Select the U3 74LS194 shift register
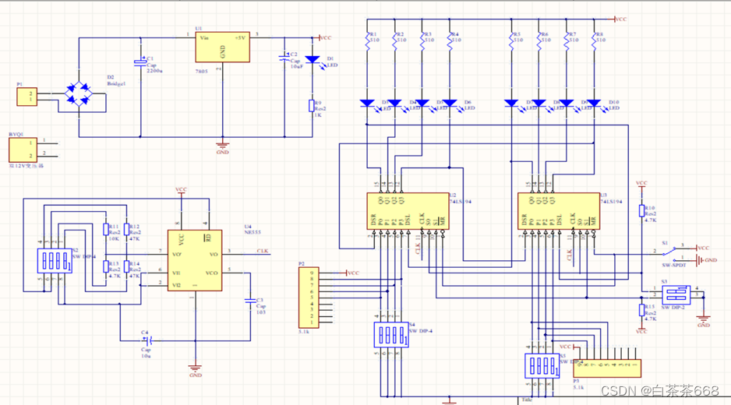 (559, 211)
